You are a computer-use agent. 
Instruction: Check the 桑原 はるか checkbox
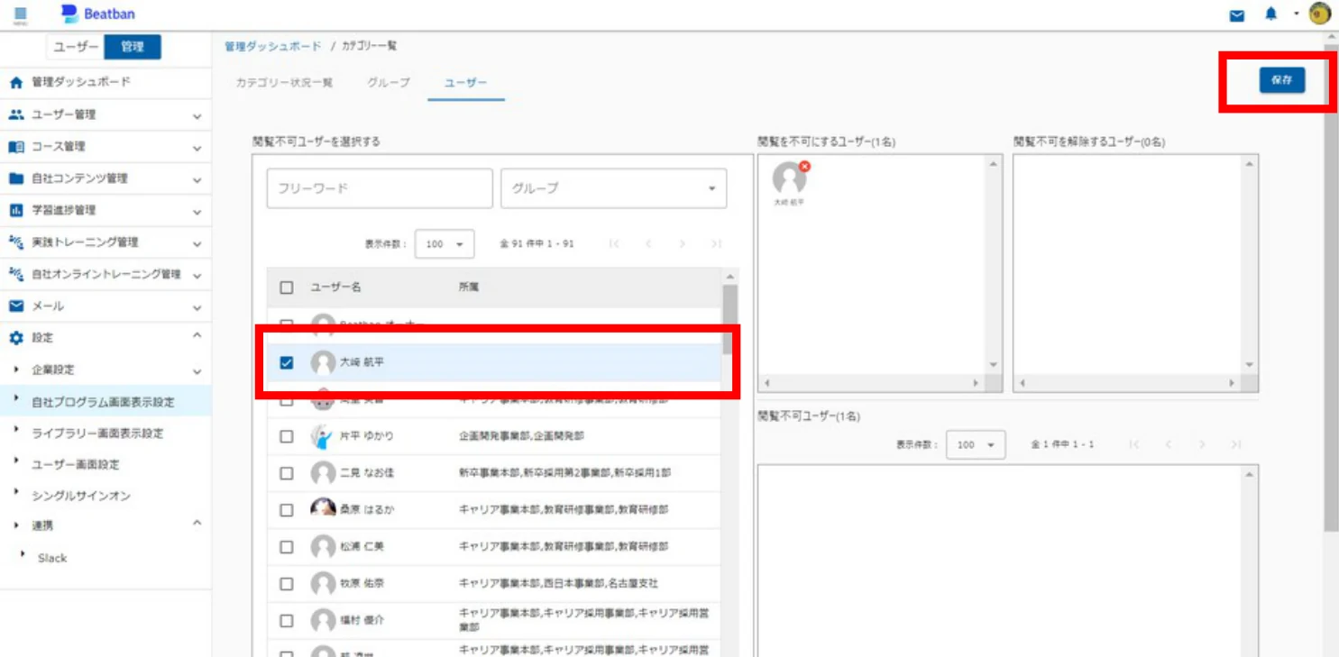point(287,510)
